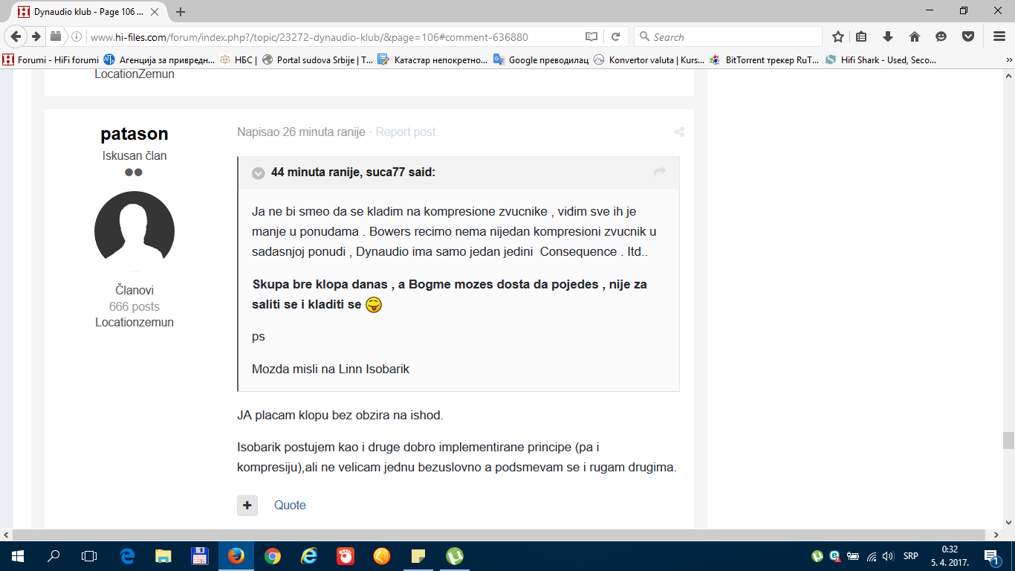Click the URL address field
The image size is (1015, 571).
(334, 36)
